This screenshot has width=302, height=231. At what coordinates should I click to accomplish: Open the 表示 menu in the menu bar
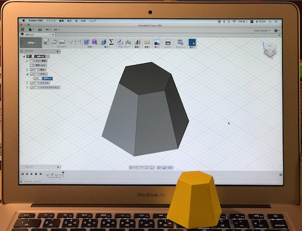(x=69, y=21)
